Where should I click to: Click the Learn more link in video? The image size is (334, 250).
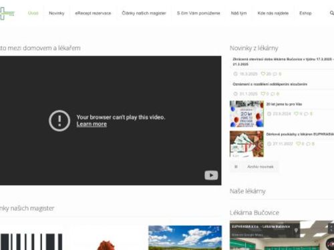pos(92,124)
